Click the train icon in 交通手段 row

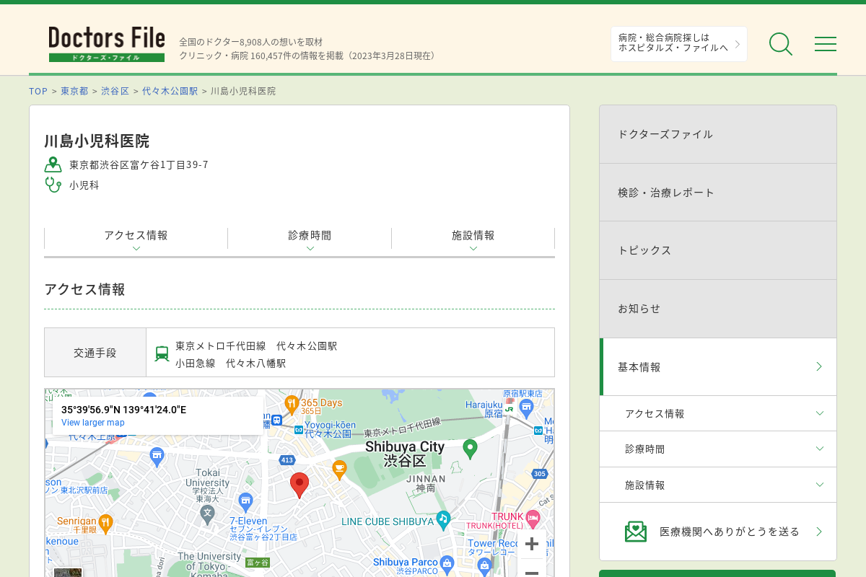pos(162,353)
